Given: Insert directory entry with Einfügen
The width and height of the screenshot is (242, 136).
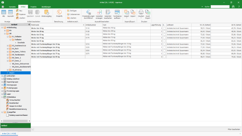Looking at the screenshot, I should coord(72,11).
